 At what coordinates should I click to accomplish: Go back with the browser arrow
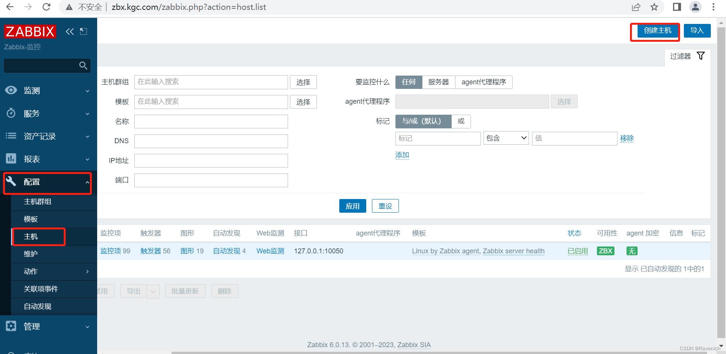10,7
